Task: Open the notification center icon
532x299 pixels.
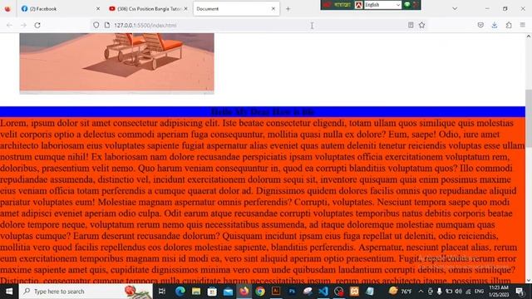Action: (520, 292)
